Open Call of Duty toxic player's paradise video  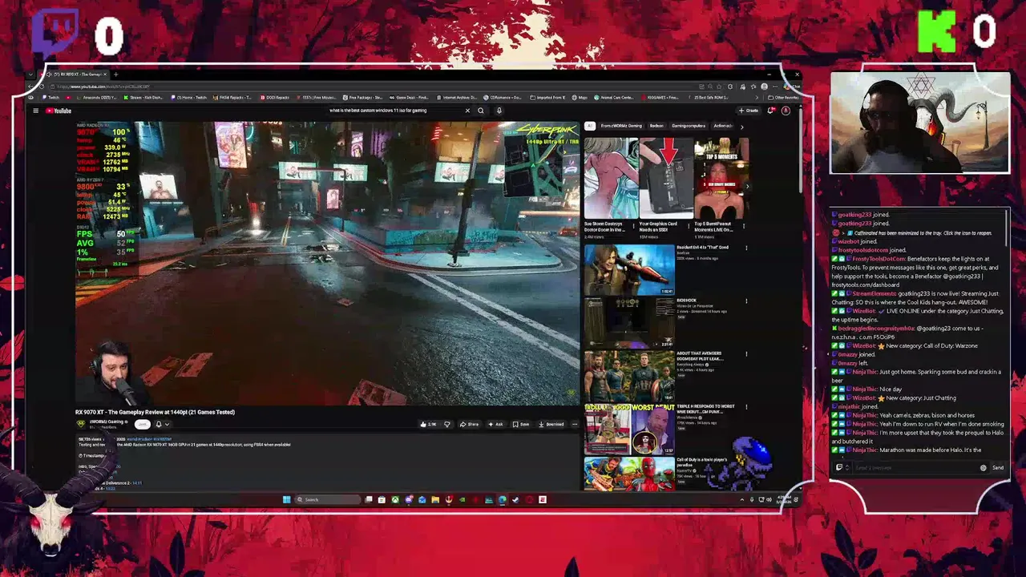click(x=629, y=473)
